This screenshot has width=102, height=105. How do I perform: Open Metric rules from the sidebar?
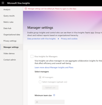pyautogui.click(x=8, y=22)
